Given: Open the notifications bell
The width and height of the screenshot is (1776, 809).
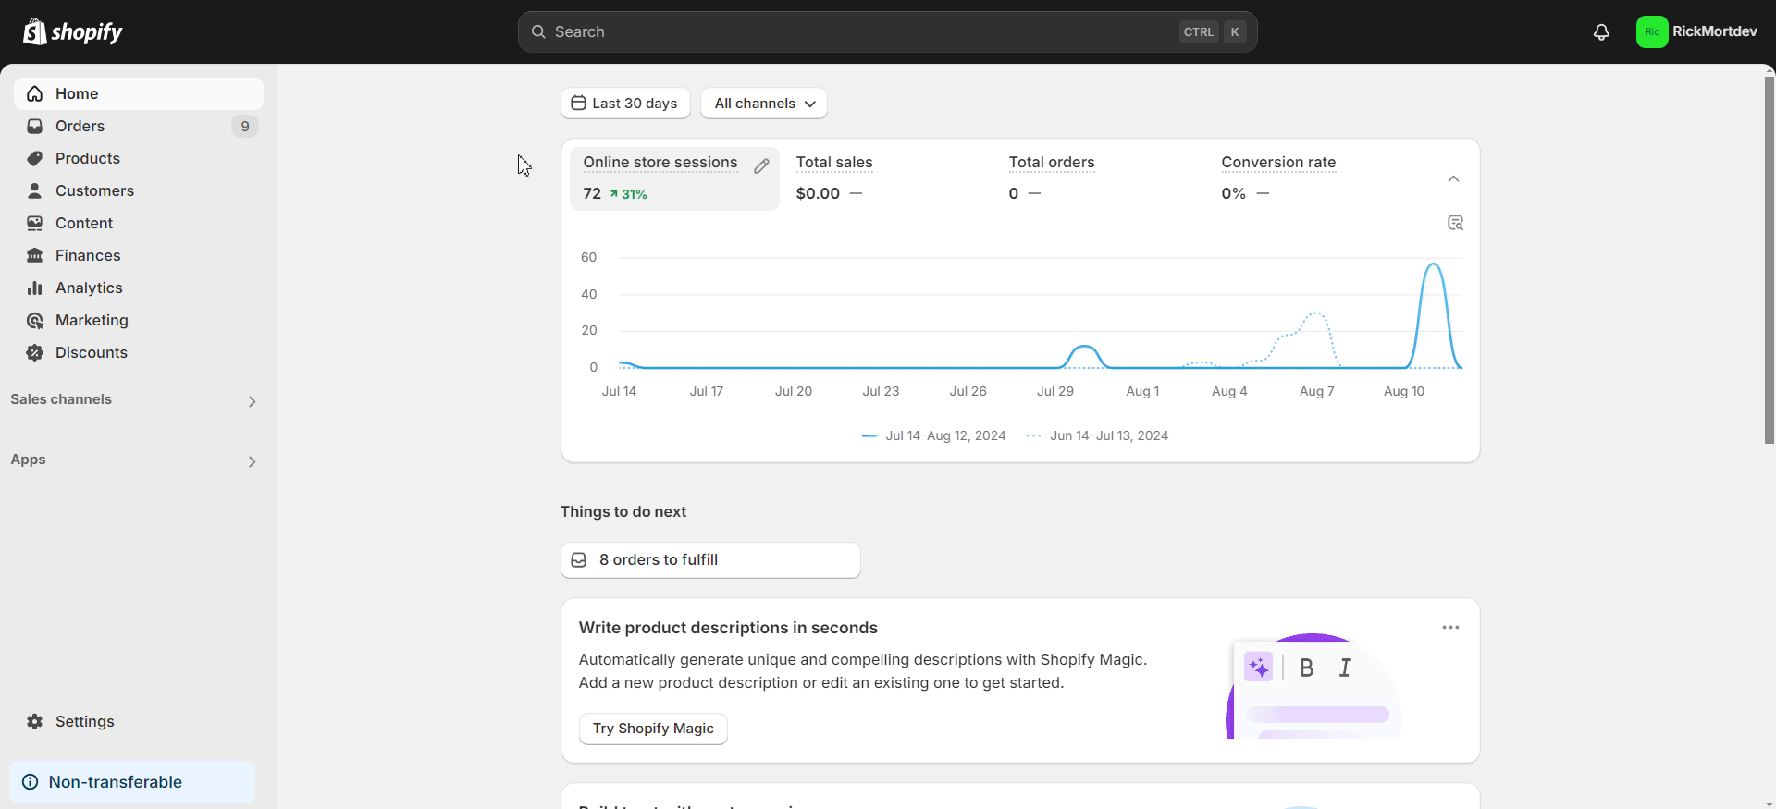Looking at the screenshot, I should point(1601,32).
